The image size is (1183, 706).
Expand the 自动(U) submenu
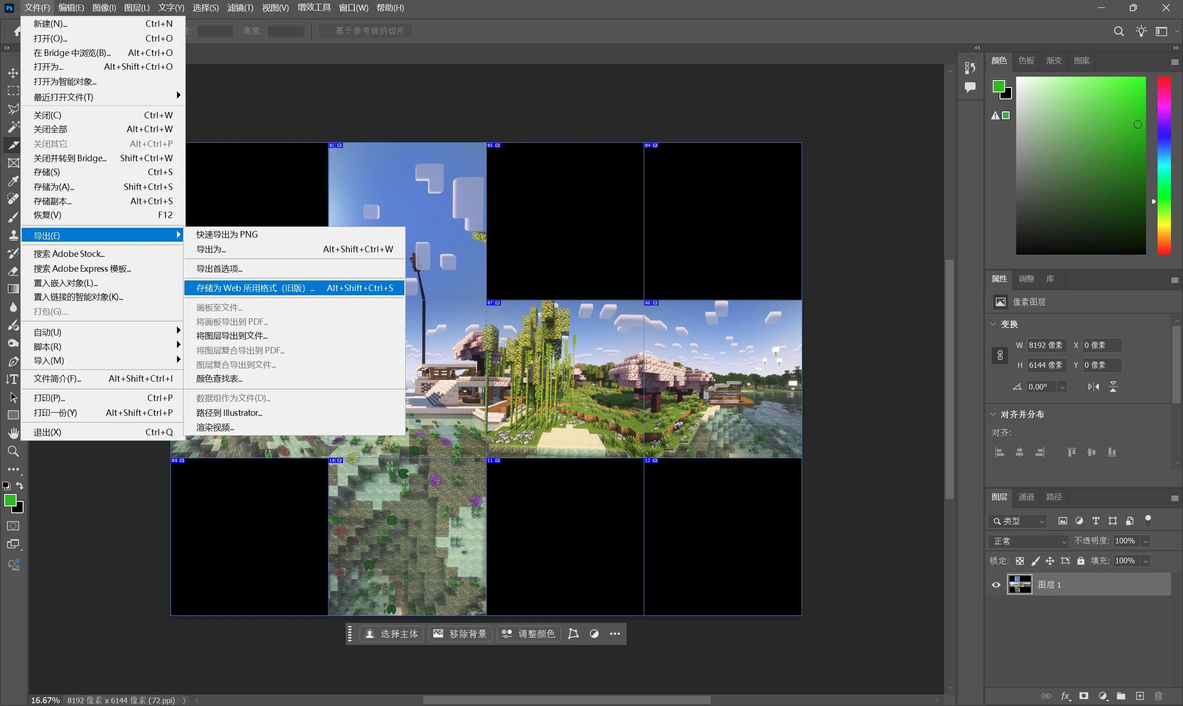[x=103, y=332]
